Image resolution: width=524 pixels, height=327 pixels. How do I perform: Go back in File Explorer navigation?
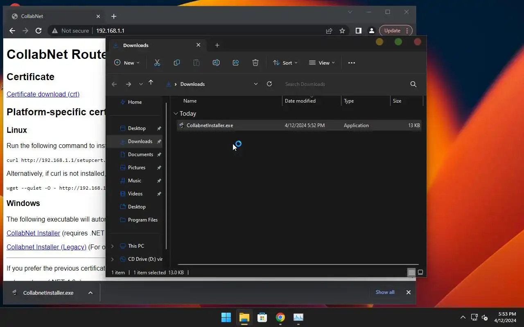pyautogui.click(x=114, y=84)
